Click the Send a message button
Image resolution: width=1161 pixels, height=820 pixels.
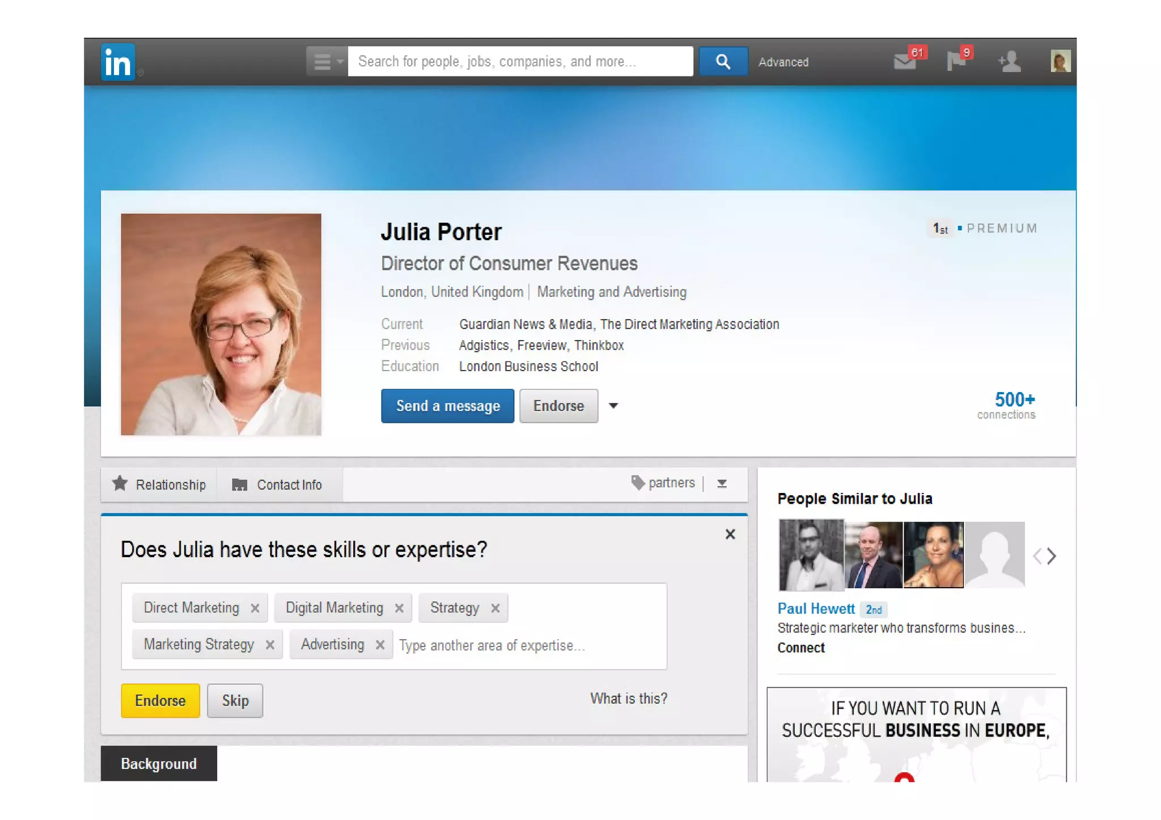point(447,406)
